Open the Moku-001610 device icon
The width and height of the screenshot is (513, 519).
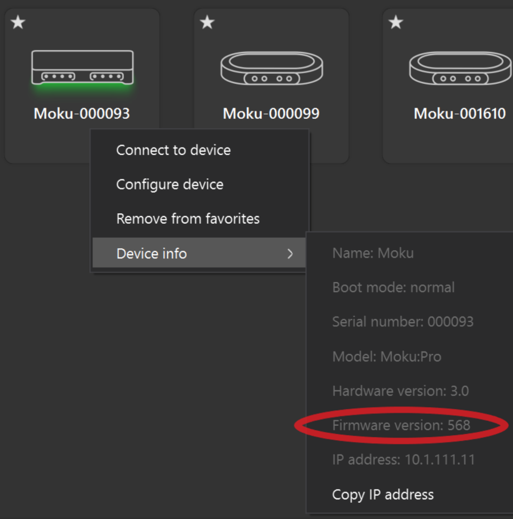(x=460, y=69)
